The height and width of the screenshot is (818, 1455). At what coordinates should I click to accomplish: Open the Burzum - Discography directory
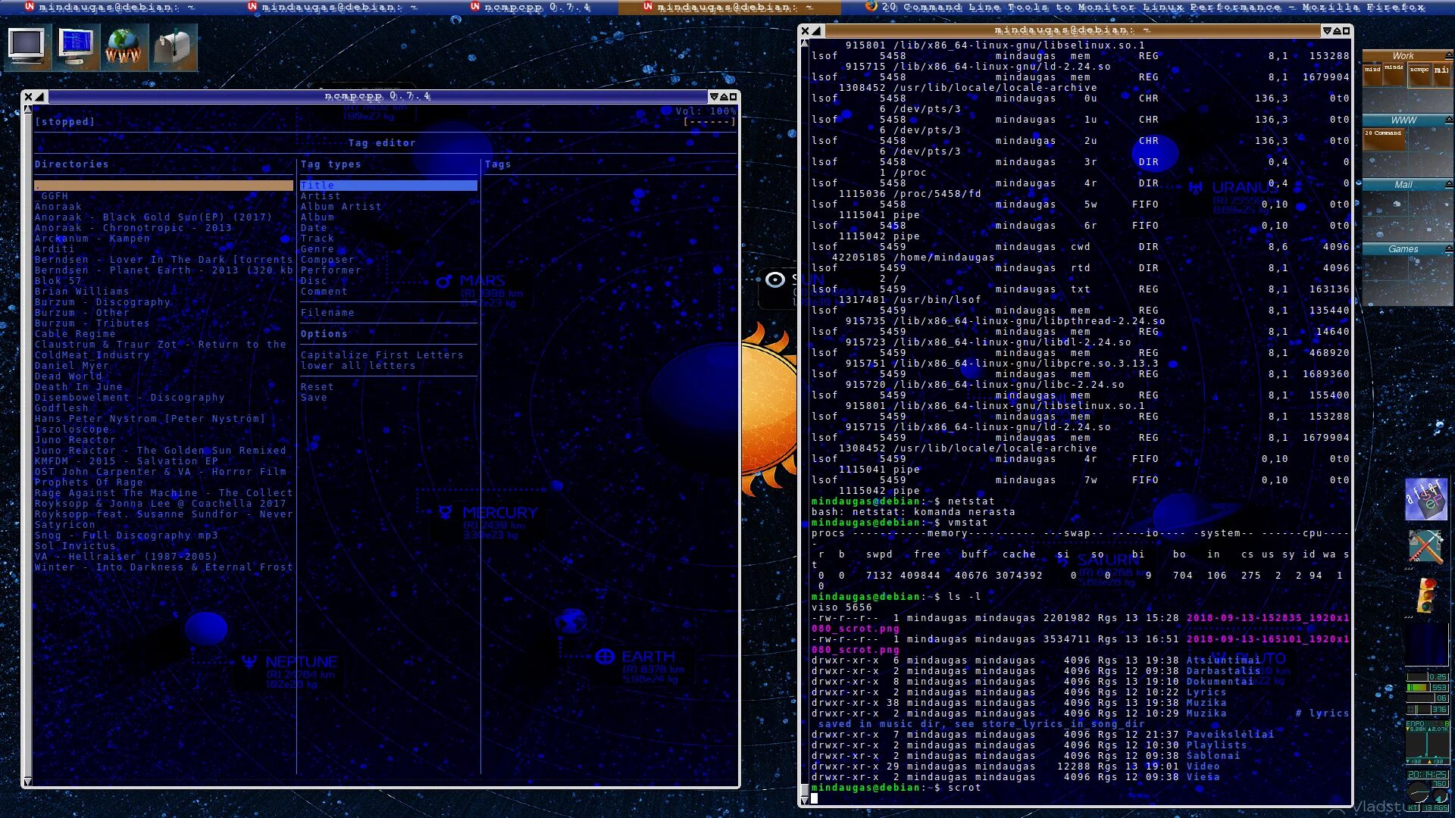(102, 301)
